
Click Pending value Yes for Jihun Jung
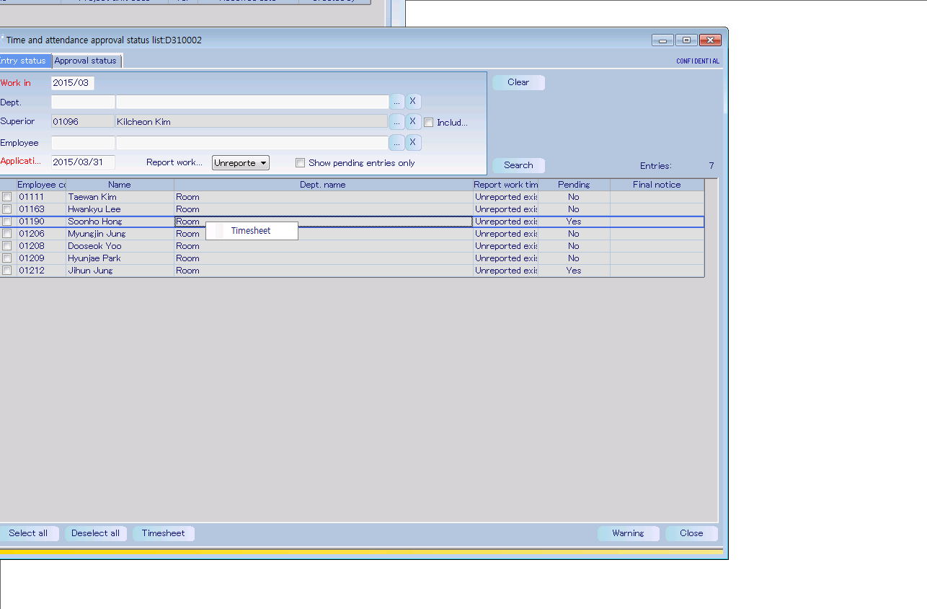click(x=574, y=271)
